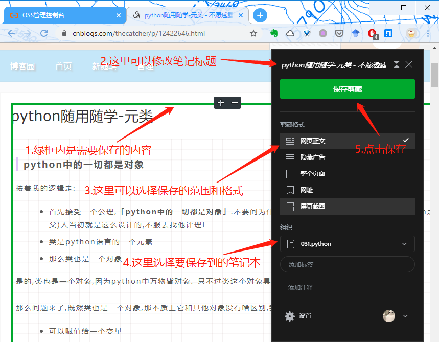Viewport: 439px width, 342px height.
Task: Shrink the clip selection with the minus button
Action: coord(235,103)
